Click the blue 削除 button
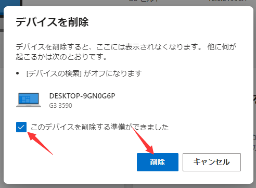Image resolution: width=256 pixels, height=188 pixels. point(158,162)
